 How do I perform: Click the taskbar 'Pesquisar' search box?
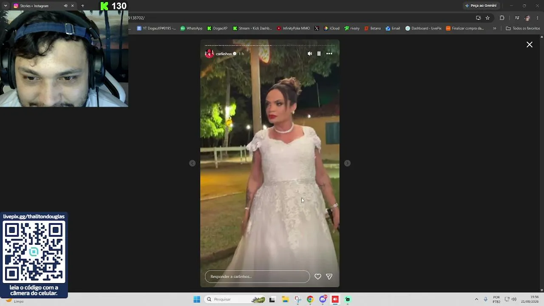pos(235,299)
